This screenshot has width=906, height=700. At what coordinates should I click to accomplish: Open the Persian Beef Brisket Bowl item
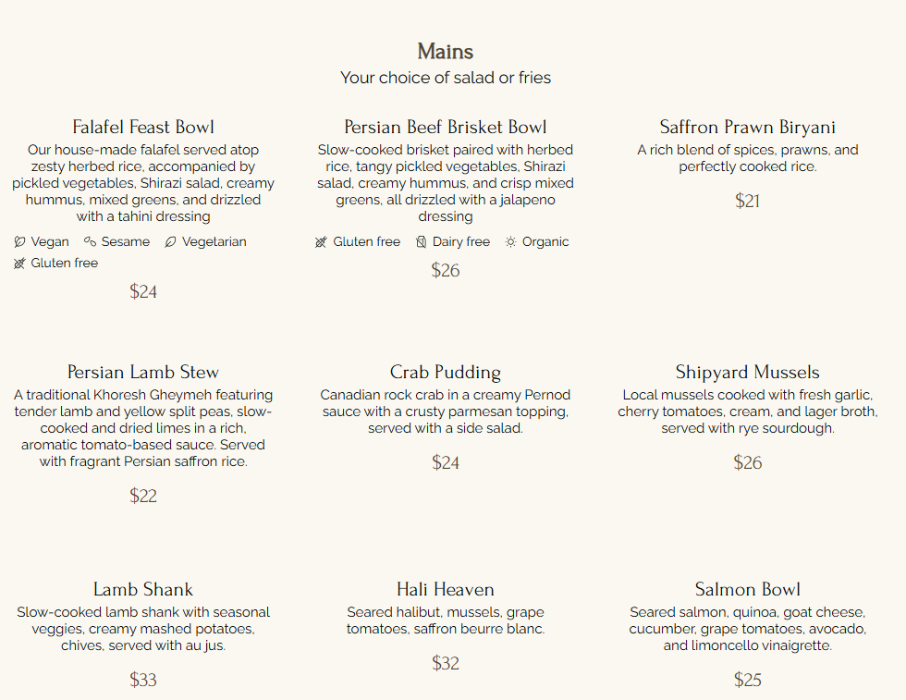pyautogui.click(x=445, y=127)
